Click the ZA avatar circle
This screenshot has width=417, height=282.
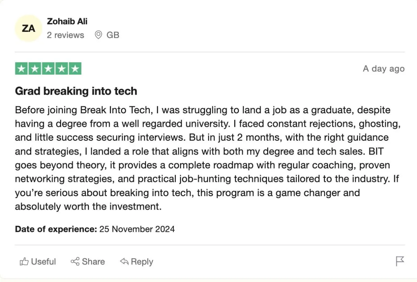tap(28, 28)
